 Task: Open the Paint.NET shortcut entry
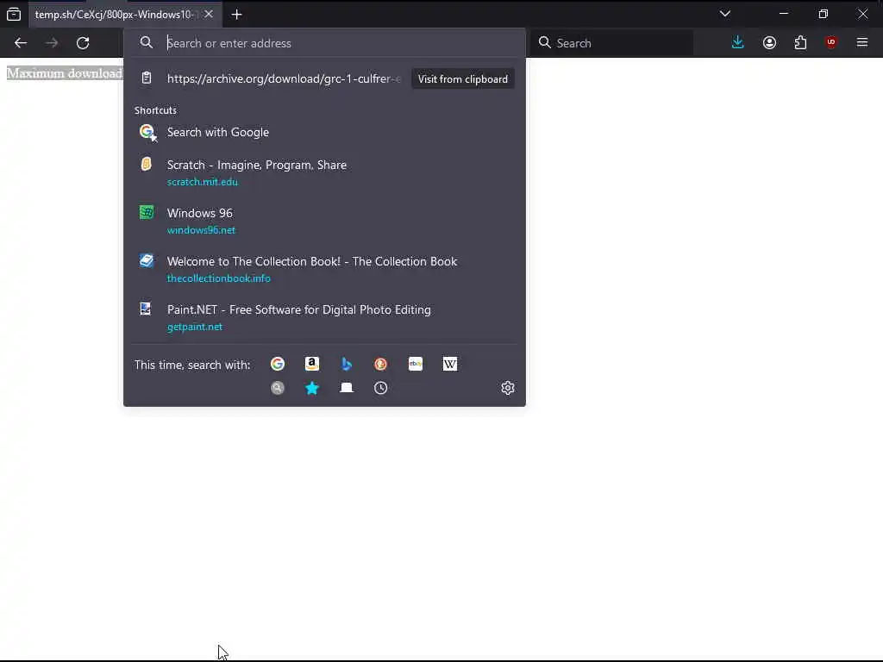coord(324,317)
